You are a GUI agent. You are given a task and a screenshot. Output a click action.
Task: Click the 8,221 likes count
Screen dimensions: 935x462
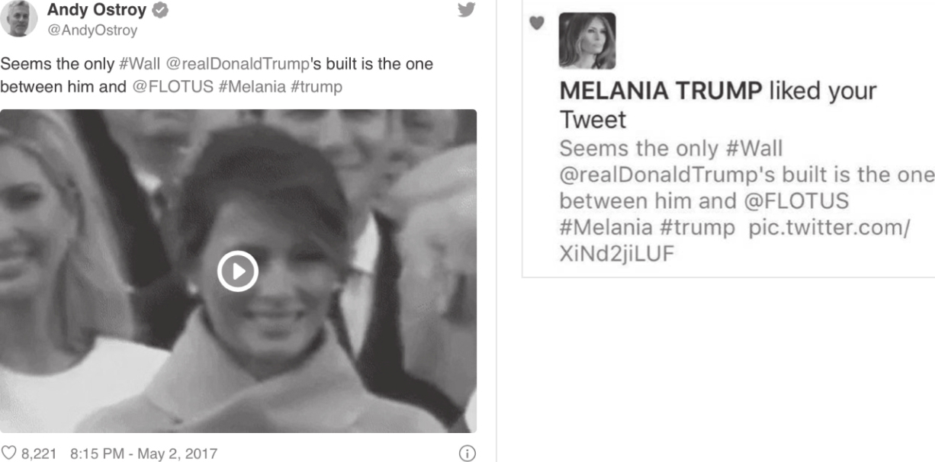coord(39,454)
